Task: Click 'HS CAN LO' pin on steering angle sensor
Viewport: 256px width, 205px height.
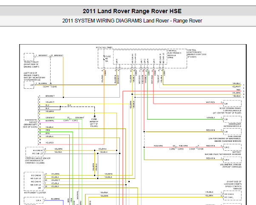Action: pyautogui.click(x=37, y=154)
